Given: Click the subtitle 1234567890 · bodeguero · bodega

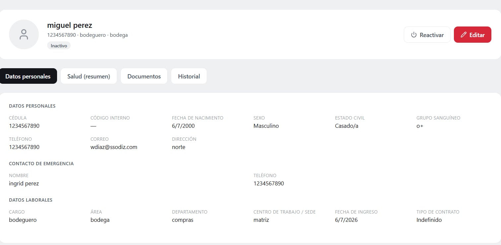Looking at the screenshot, I should coord(87,35).
